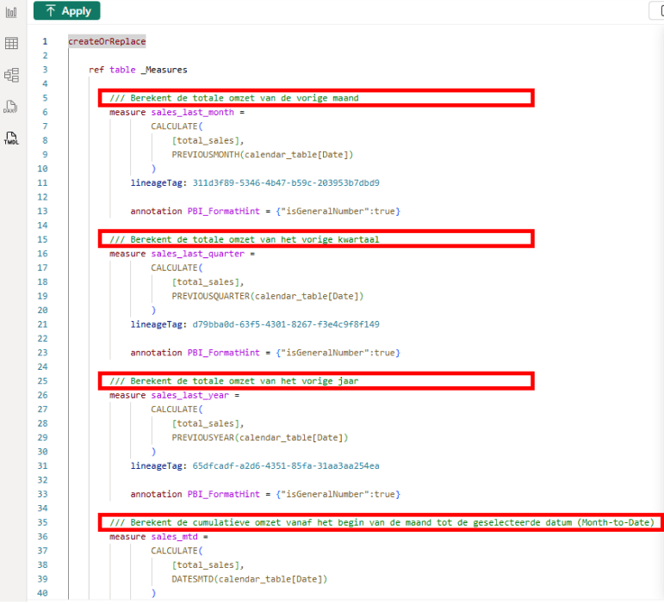
Task: Select the TMDL view icon
Action: point(11,138)
